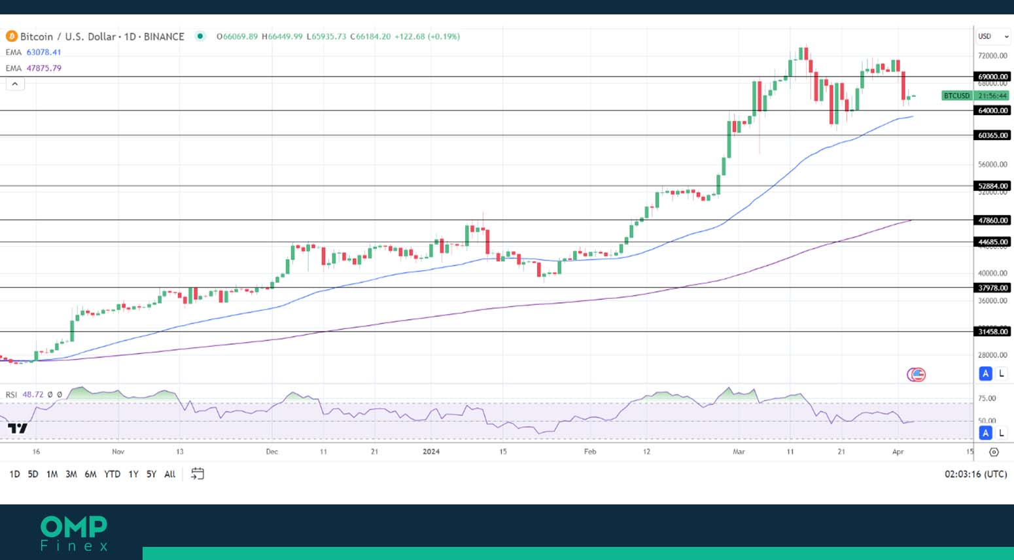Select the EMA 63078.41 indicator legend
Image resolution: width=1014 pixels, height=560 pixels.
click(x=33, y=52)
